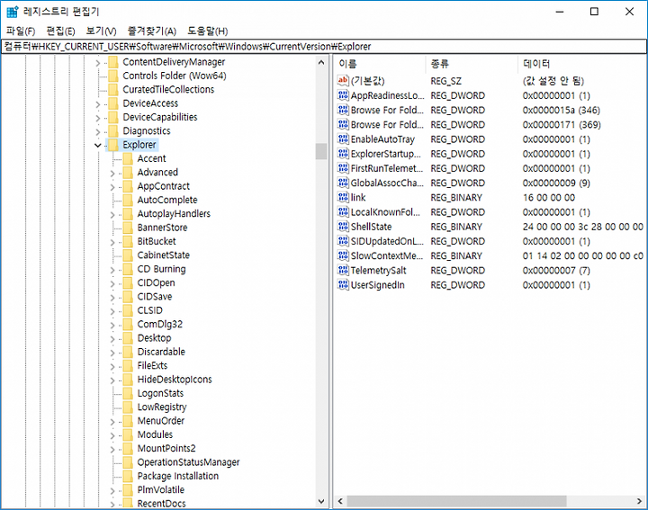Click the OperationStatusManager folder icon
648x510 pixels.
(x=128, y=462)
